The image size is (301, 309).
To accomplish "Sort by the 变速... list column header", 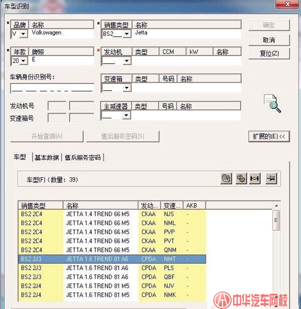I will click(172, 206).
